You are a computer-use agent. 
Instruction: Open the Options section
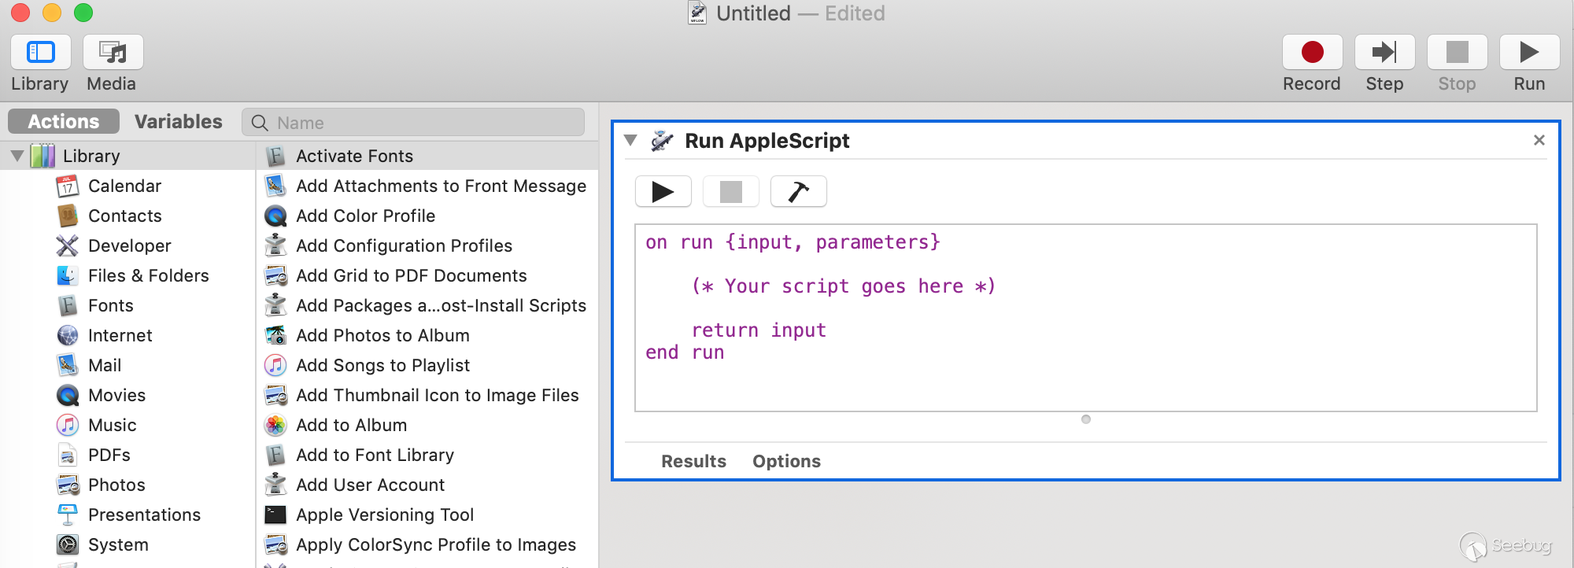tap(786, 461)
